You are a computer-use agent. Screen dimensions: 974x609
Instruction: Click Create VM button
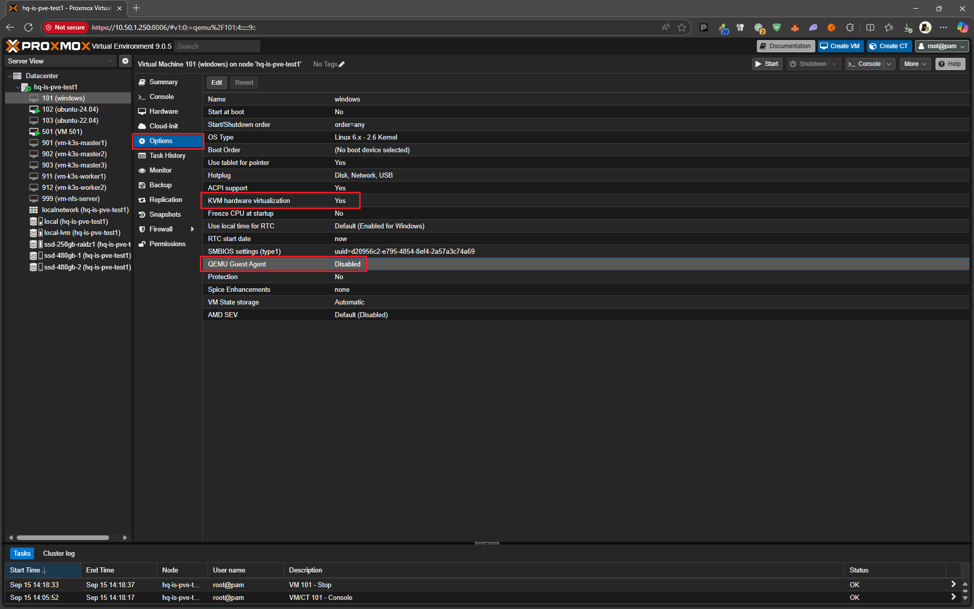point(840,46)
